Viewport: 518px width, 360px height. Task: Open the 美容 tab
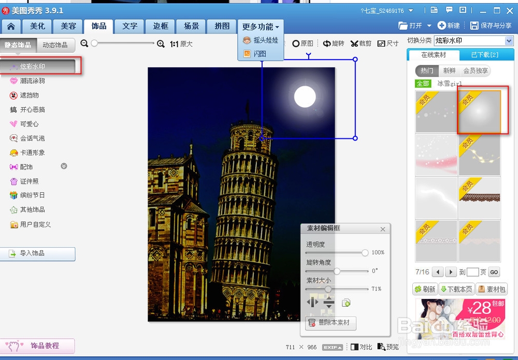click(x=68, y=26)
